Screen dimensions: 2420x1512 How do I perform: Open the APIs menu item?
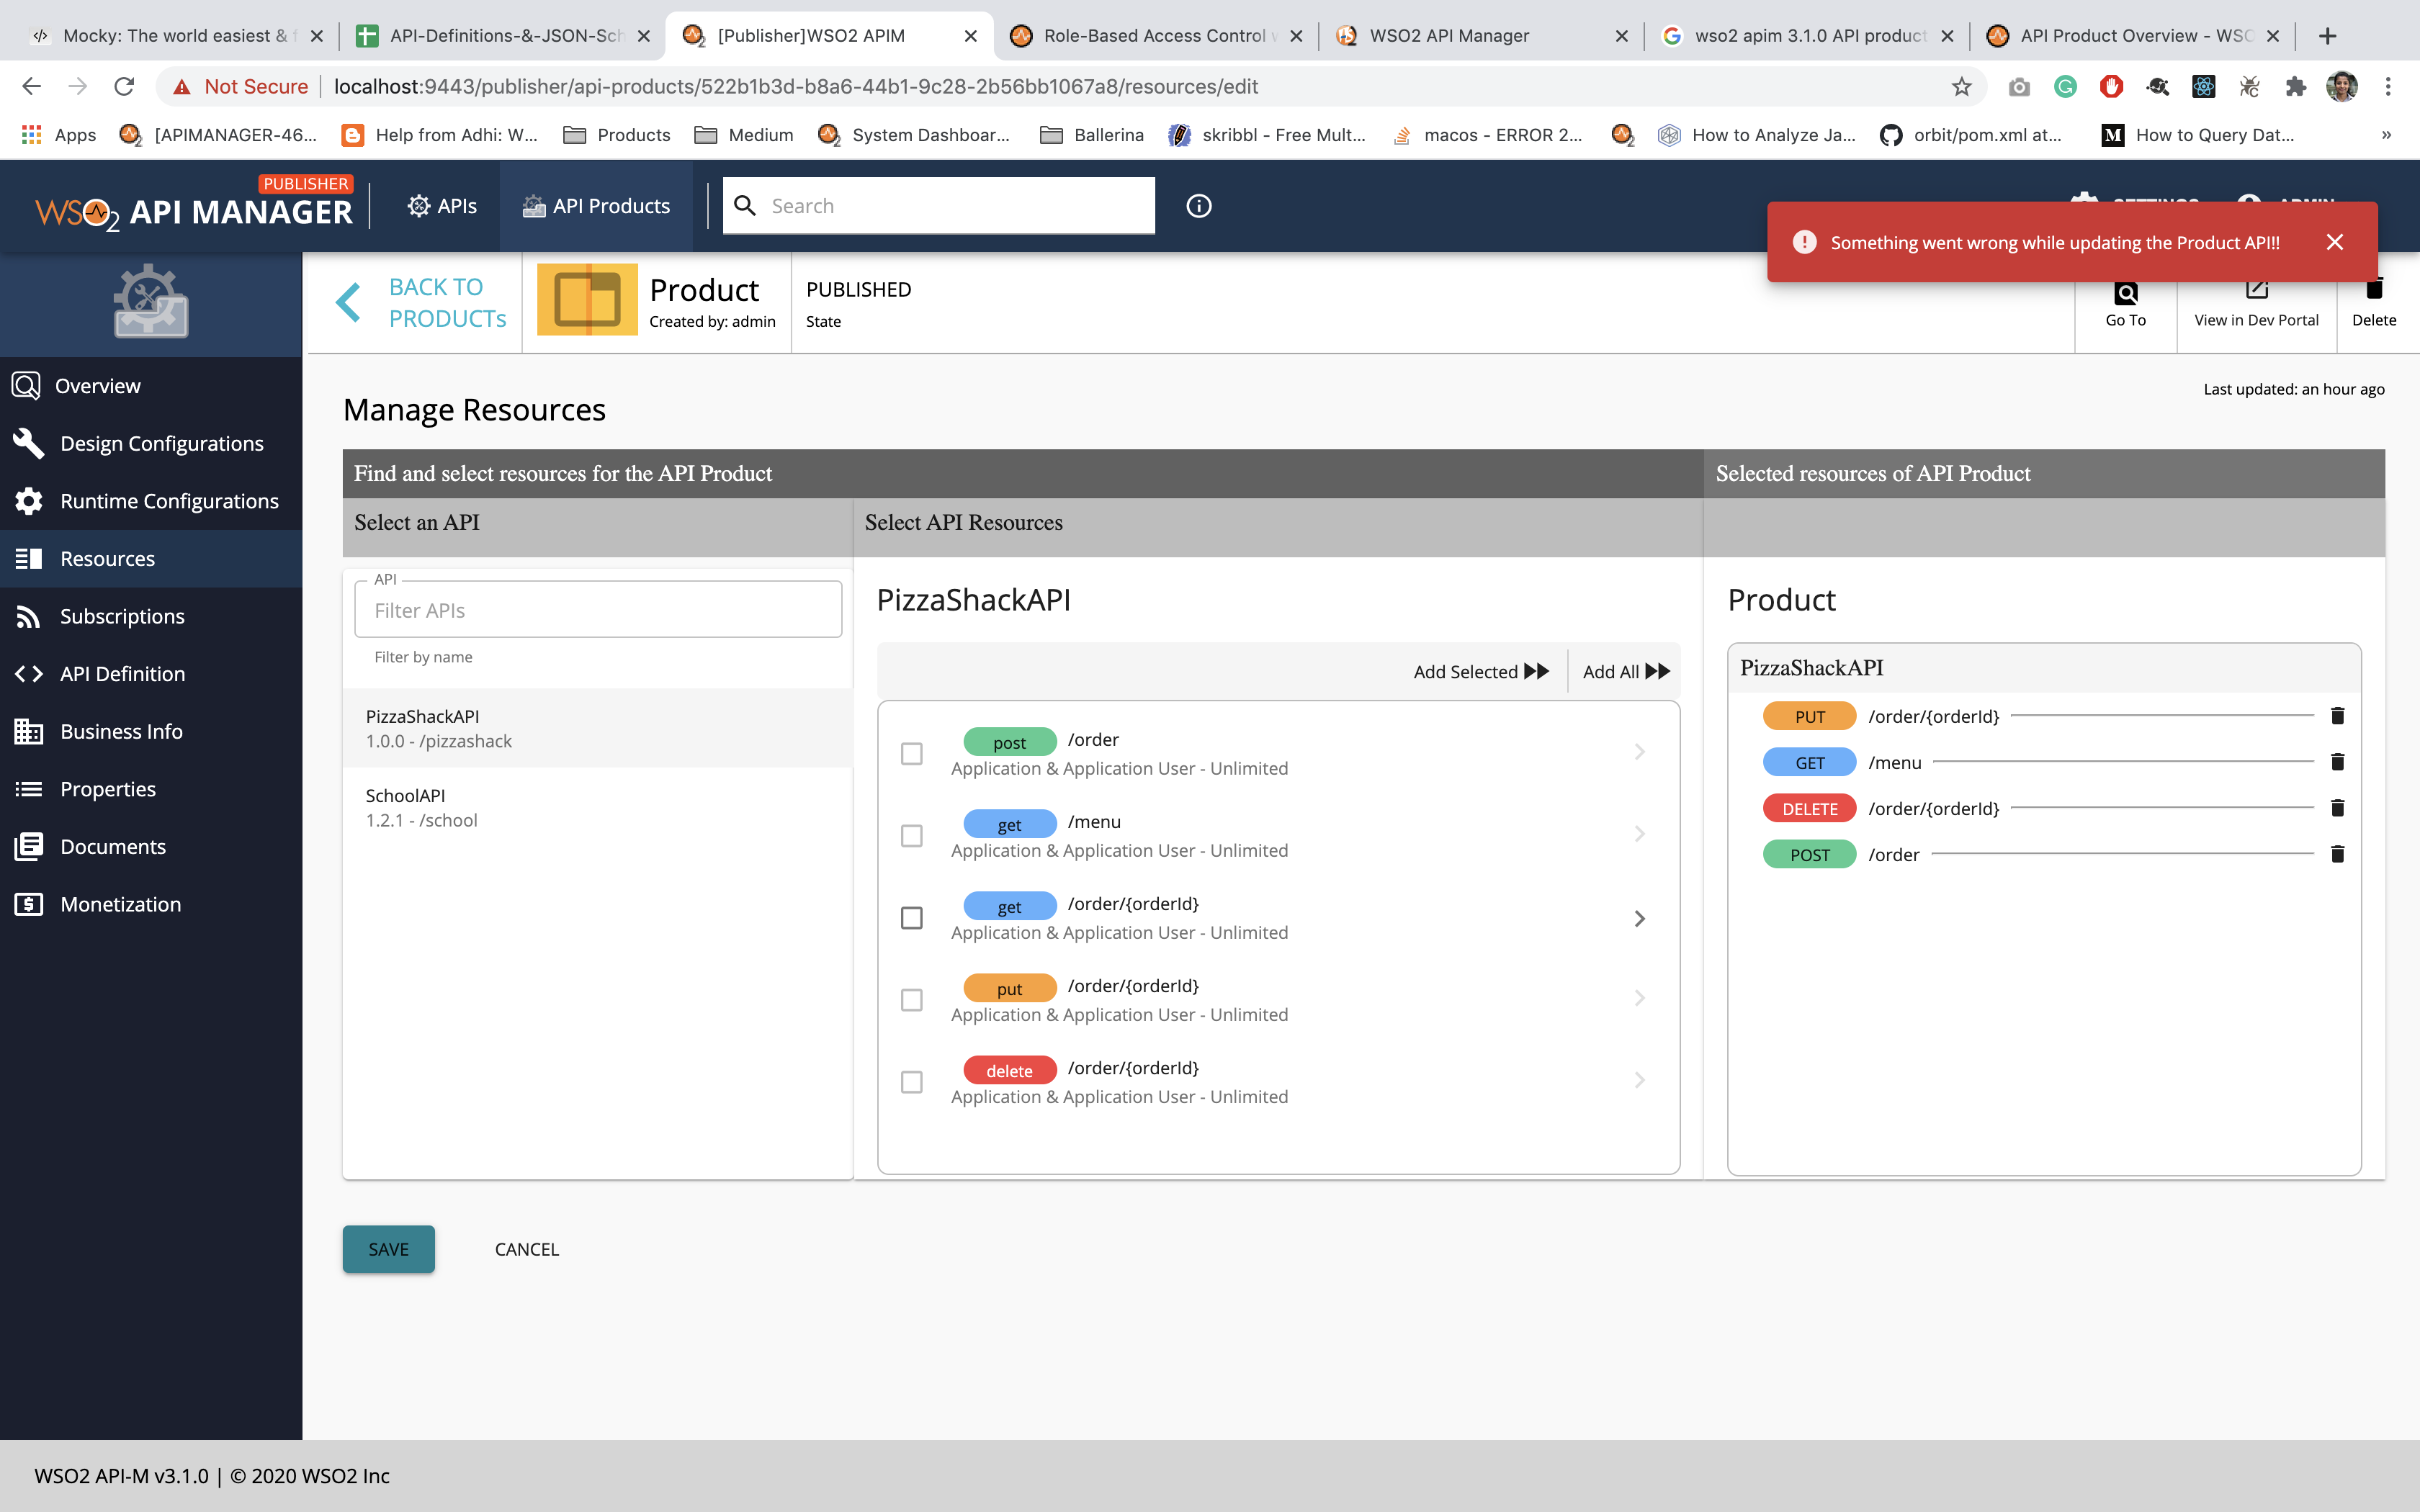[442, 206]
